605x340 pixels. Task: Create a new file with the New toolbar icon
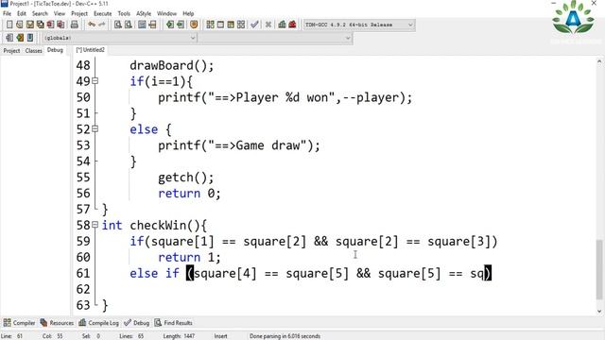[x=9, y=25]
